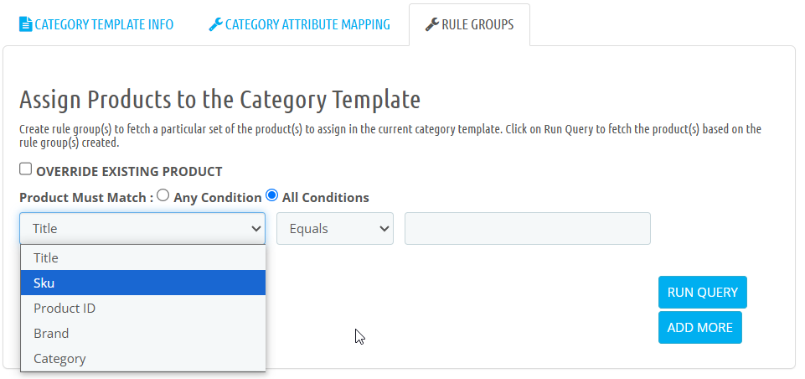This screenshot has width=805, height=379.
Task: Select the Any Condition radio button
Action: (x=163, y=195)
